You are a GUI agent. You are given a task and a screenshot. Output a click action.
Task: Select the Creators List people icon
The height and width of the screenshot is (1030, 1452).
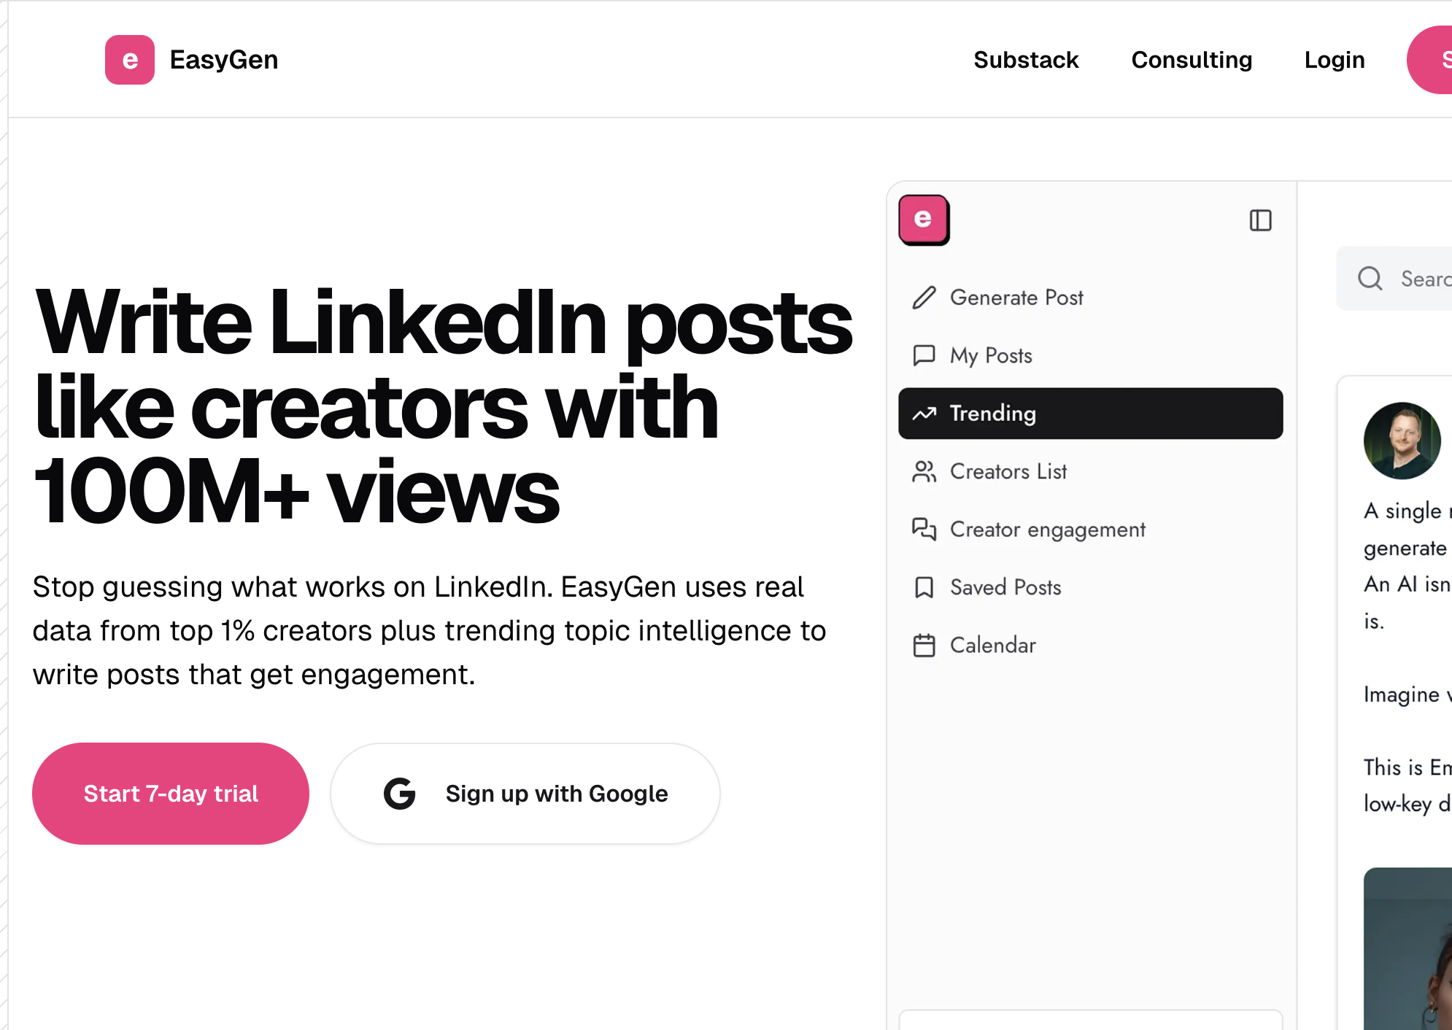coord(924,472)
